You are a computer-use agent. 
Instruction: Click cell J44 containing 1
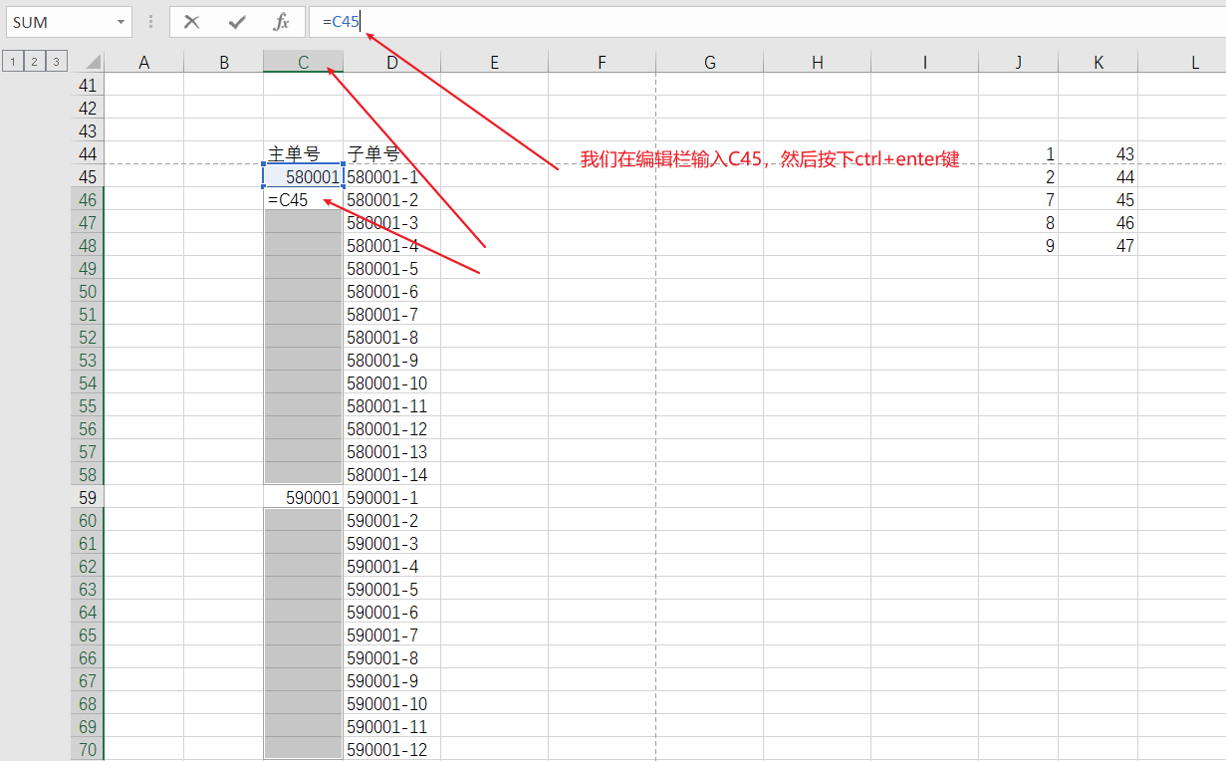coord(1019,154)
